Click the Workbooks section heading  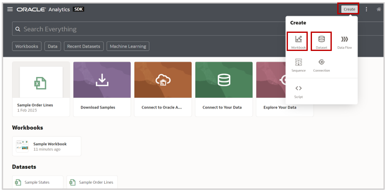point(27,128)
